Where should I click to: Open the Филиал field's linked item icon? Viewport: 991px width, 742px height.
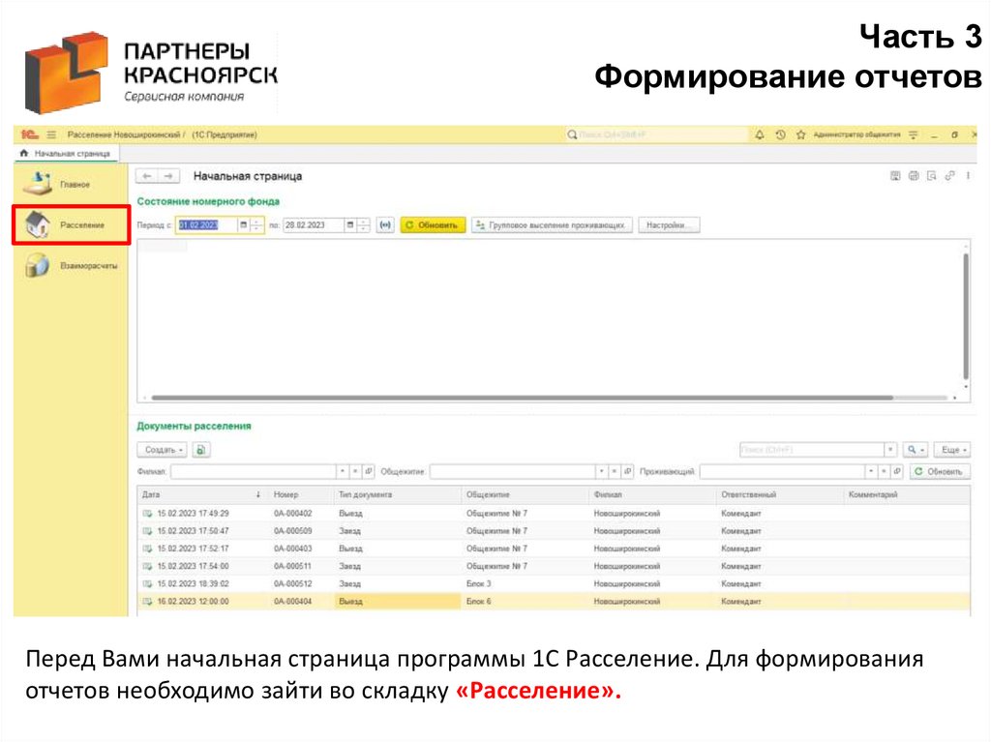pyautogui.click(x=369, y=471)
